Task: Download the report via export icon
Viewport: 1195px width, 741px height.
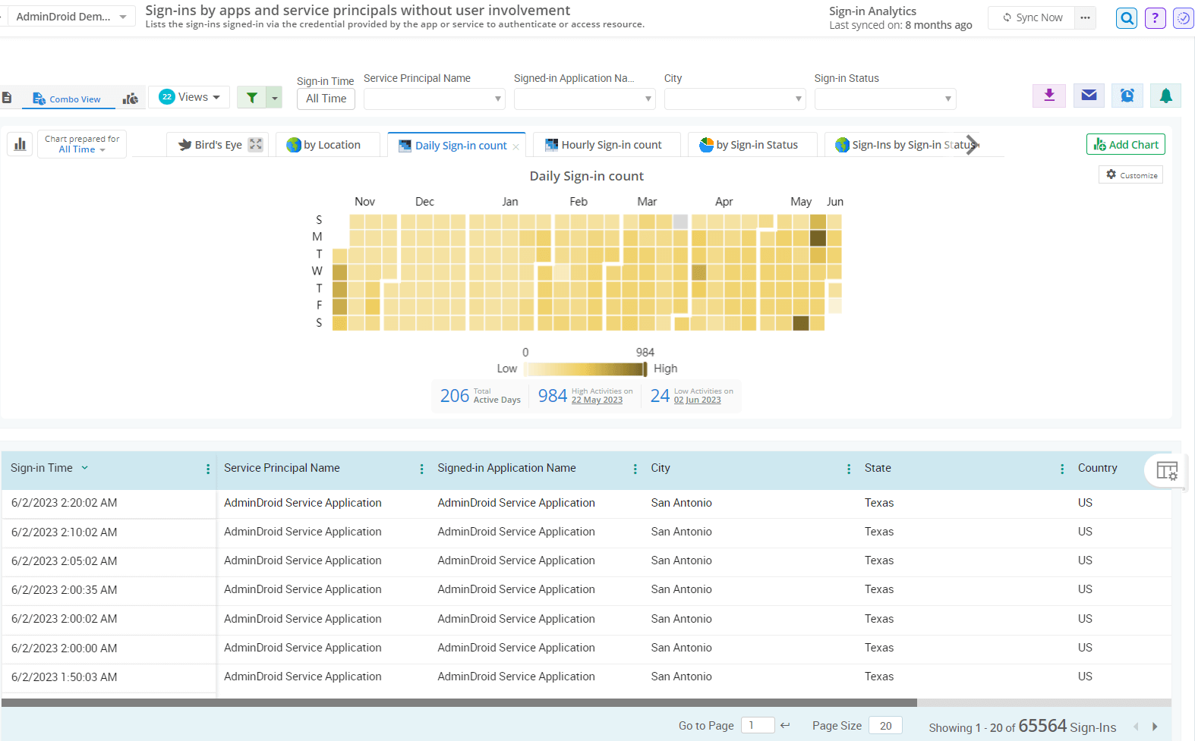Action: (x=1049, y=96)
